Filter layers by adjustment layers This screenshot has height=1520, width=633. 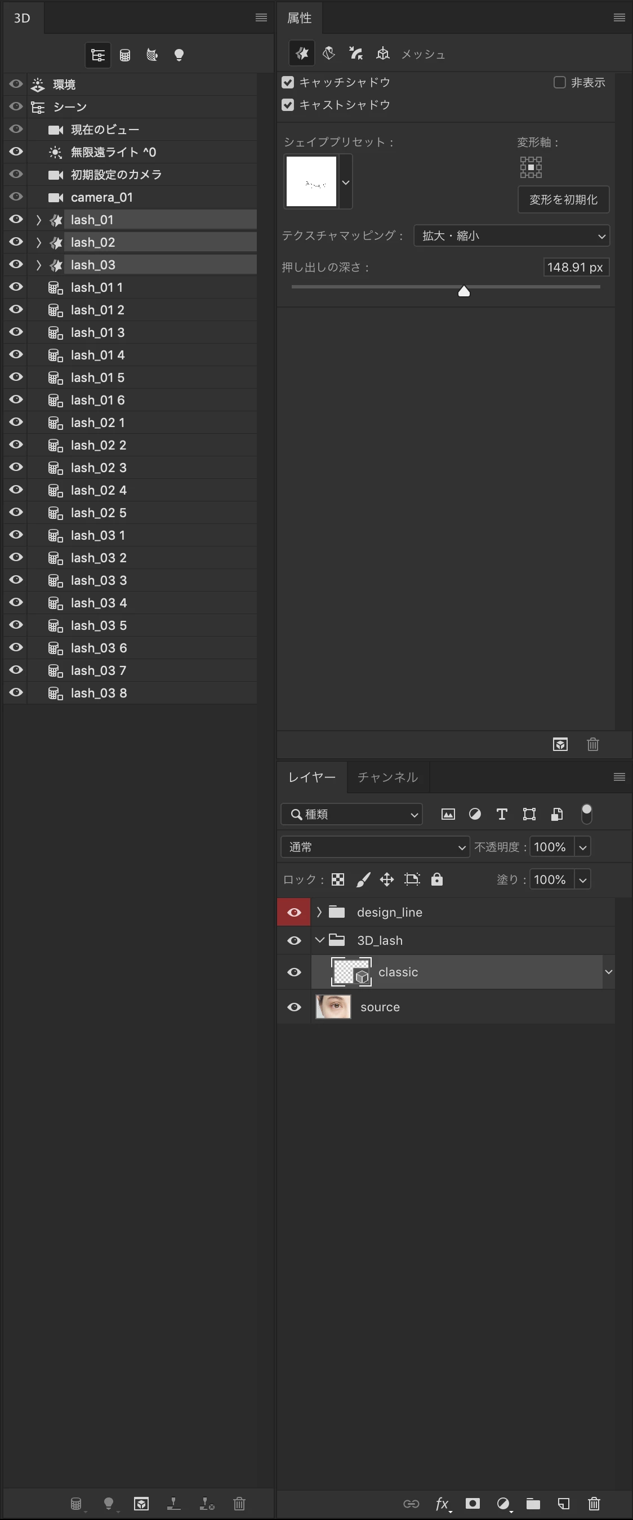coord(475,814)
